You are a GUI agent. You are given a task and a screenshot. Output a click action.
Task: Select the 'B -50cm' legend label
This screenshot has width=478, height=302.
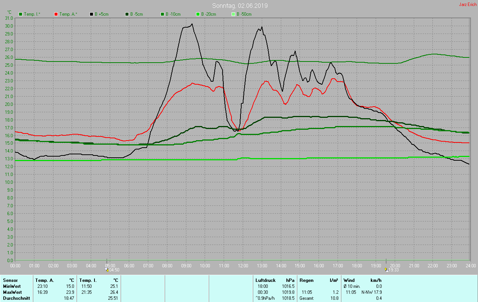244,14
